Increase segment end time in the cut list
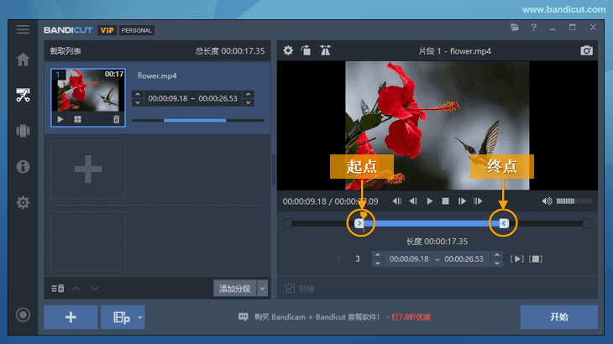 249,94
